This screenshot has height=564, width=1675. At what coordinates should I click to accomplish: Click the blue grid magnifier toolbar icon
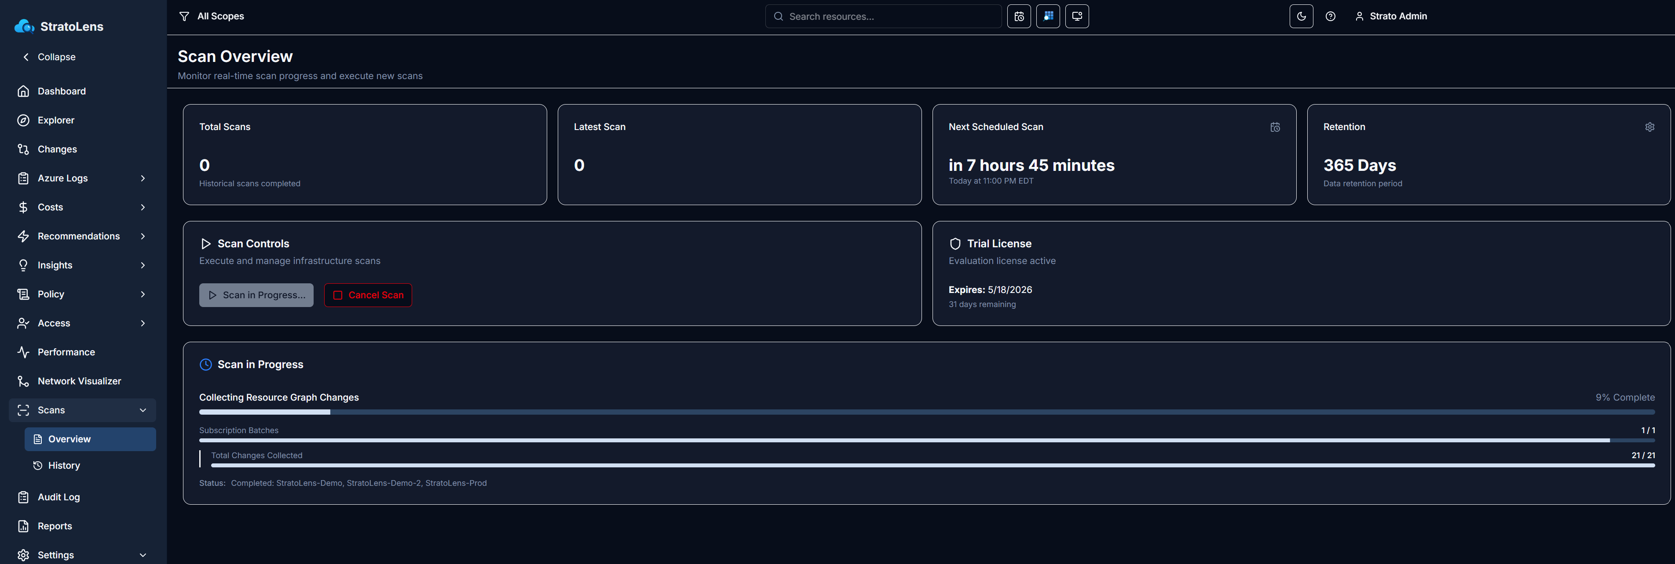[1047, 16]
